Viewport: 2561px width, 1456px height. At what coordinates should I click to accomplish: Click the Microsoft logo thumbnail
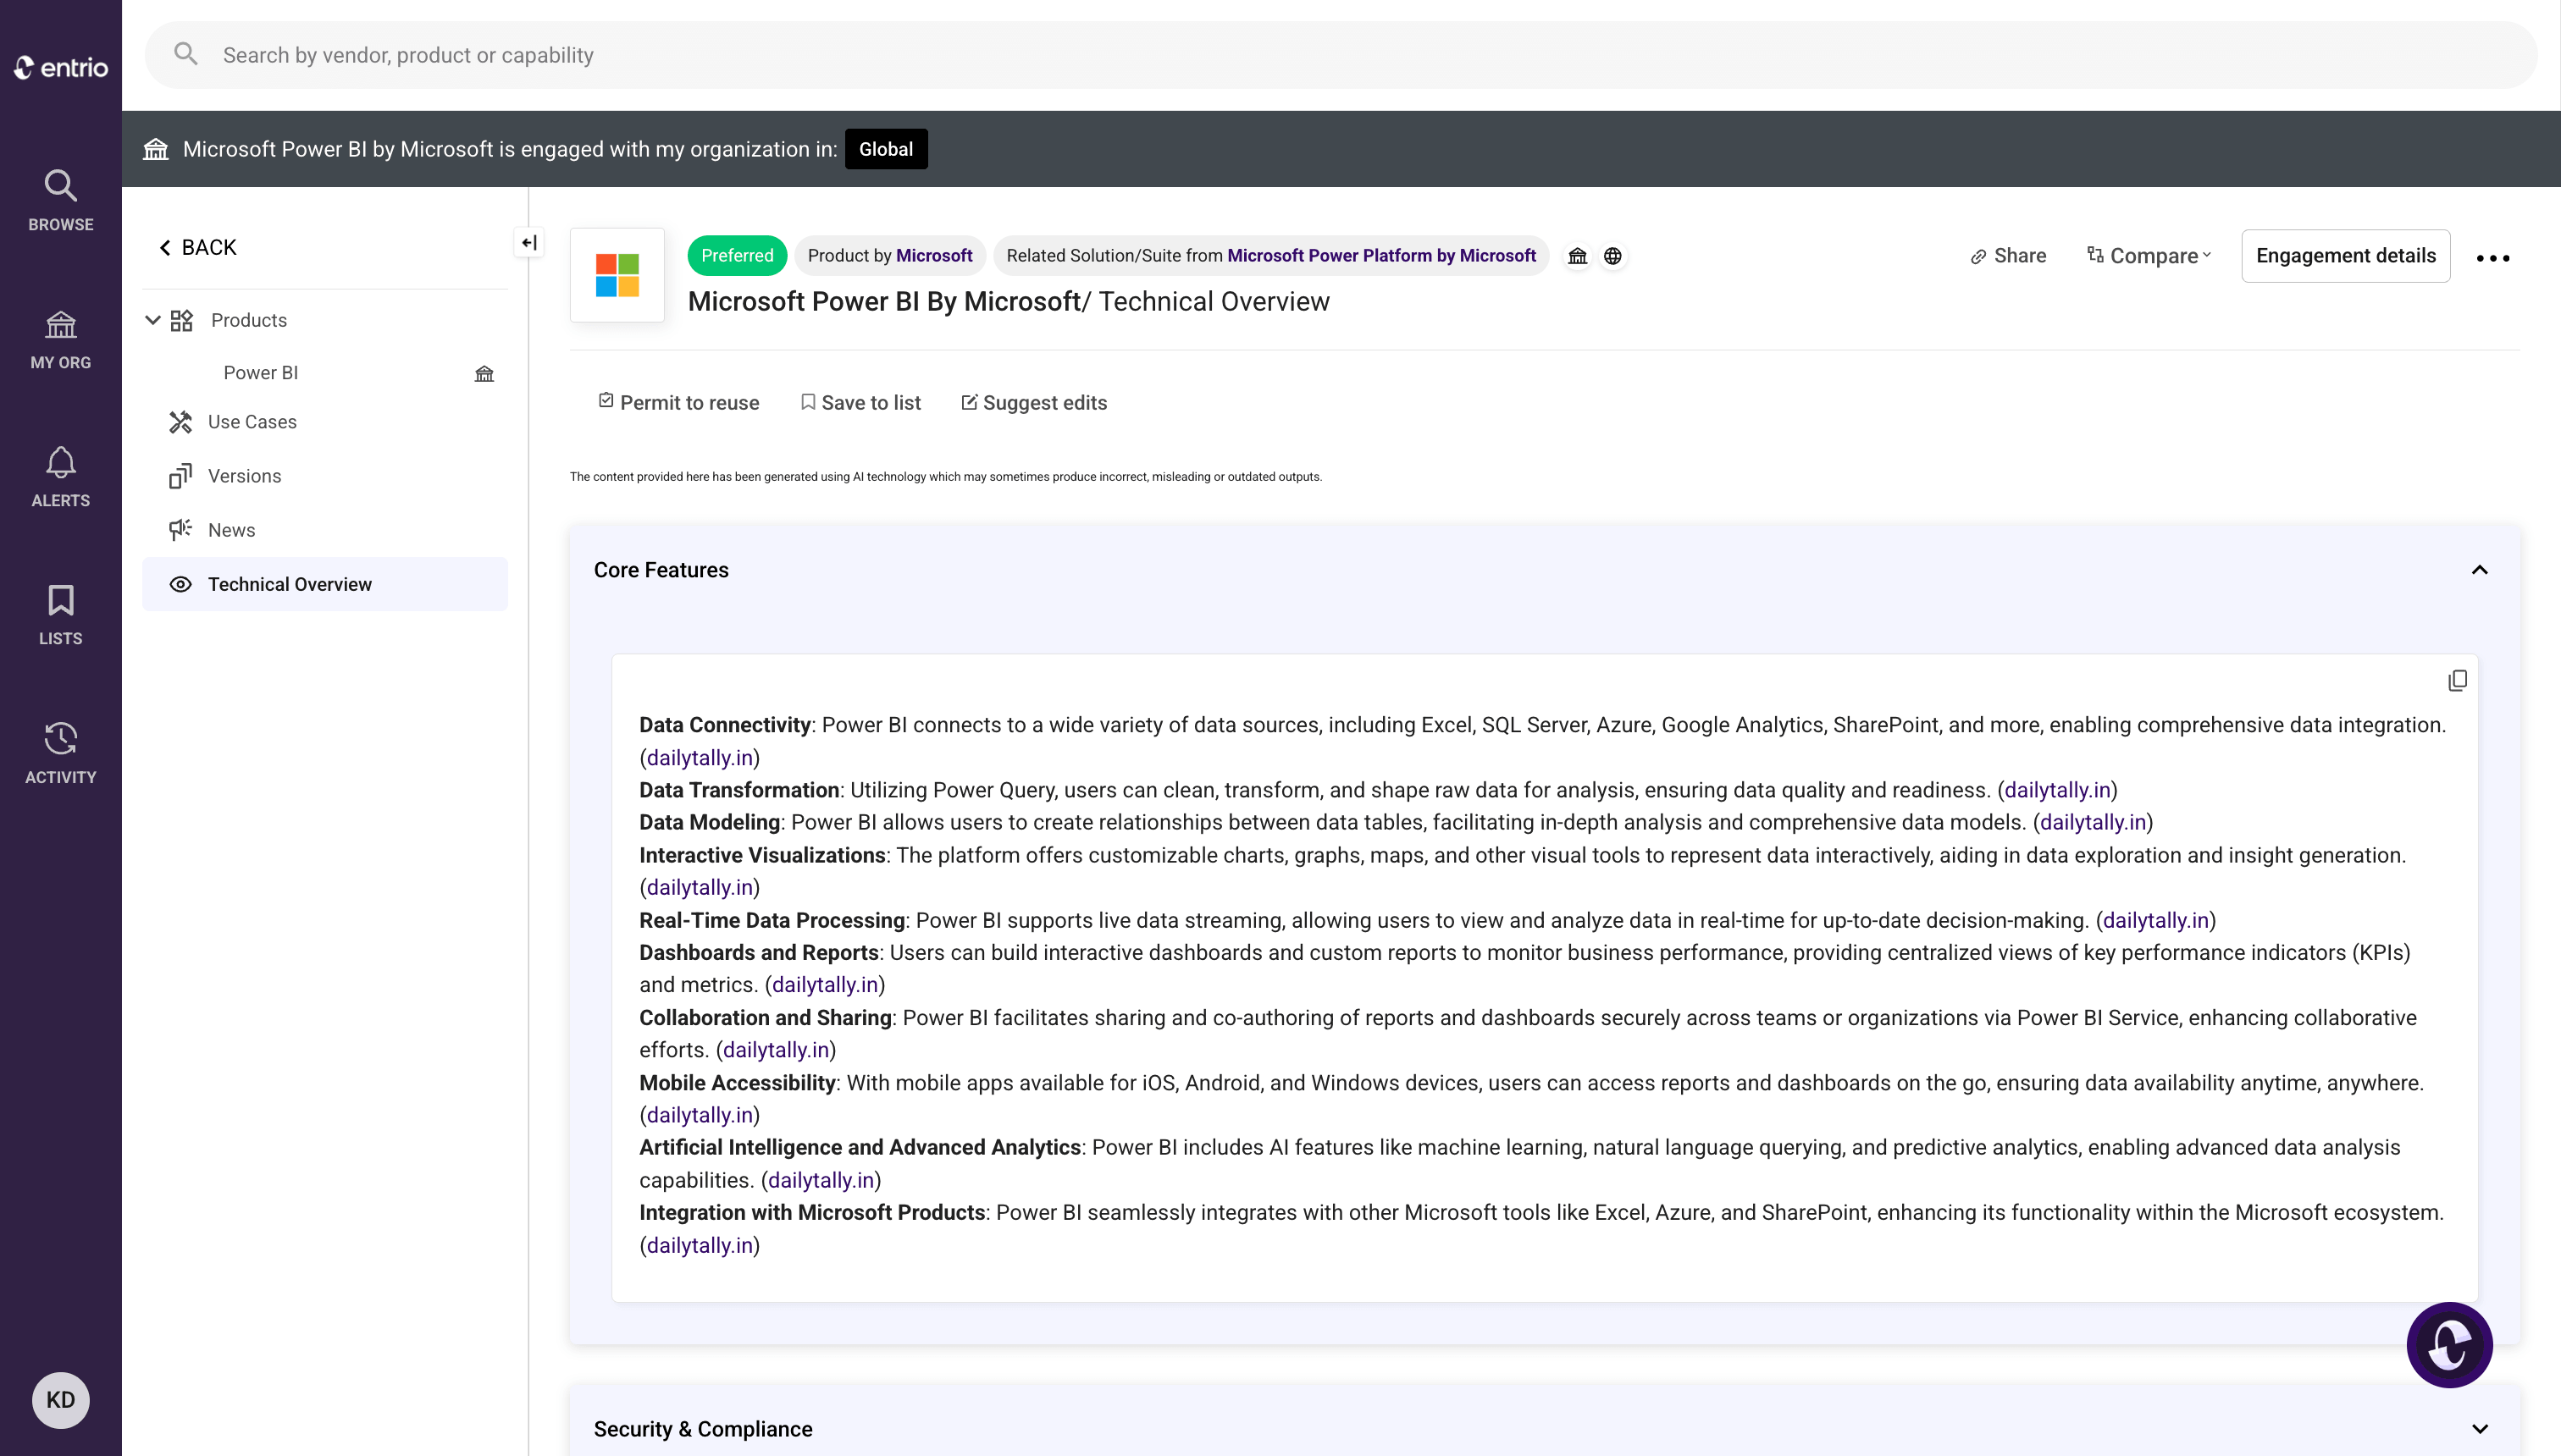tap(617, 275)
